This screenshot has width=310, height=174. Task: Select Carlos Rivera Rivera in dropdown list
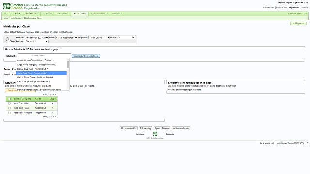tap(42, 77)
